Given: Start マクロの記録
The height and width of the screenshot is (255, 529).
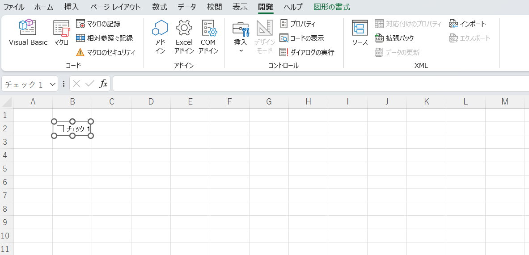Looking at the screenshot, I should click(98, 24).
